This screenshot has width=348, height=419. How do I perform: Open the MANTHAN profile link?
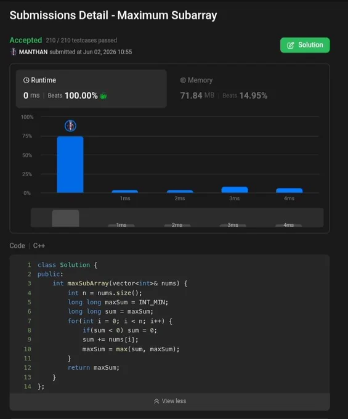33,52
